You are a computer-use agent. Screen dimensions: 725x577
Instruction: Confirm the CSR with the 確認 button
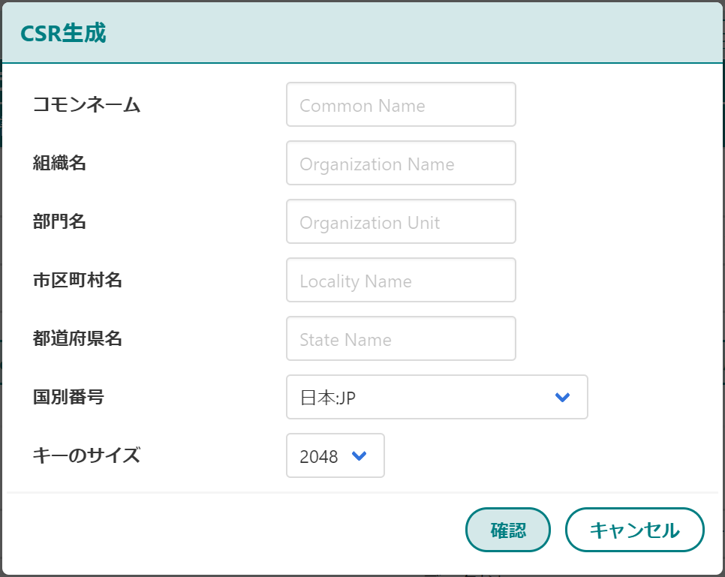pos(507,530)
